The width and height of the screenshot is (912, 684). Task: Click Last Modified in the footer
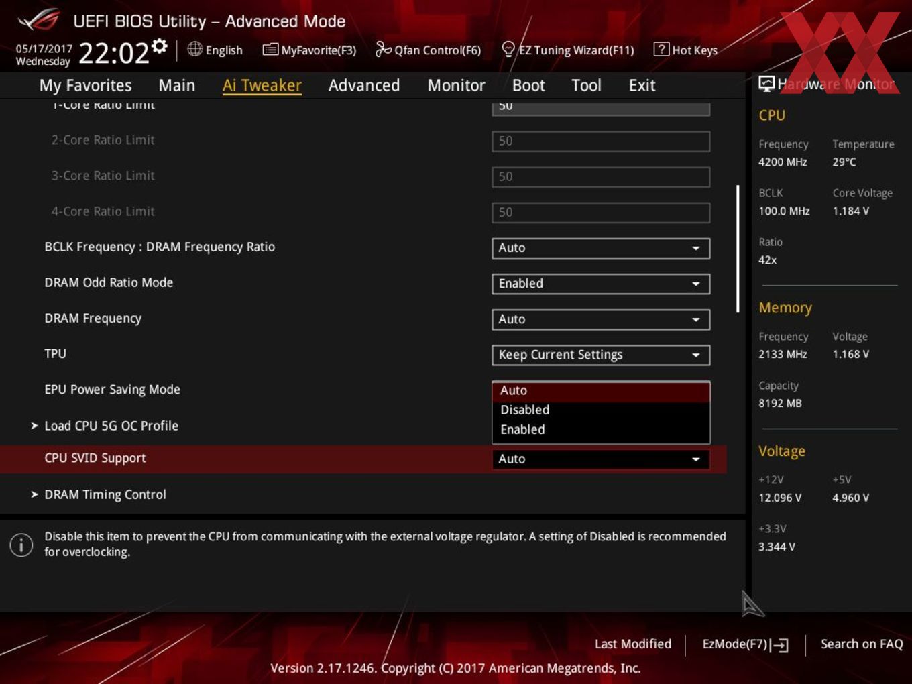tap(632, 644)
